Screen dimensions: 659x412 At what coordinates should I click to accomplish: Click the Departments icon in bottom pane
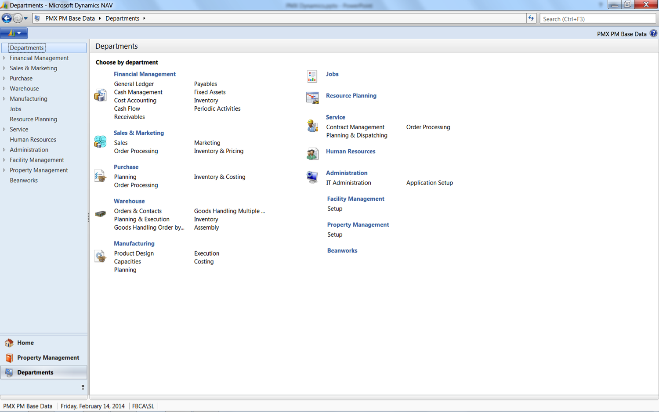(x=9, y=372)
